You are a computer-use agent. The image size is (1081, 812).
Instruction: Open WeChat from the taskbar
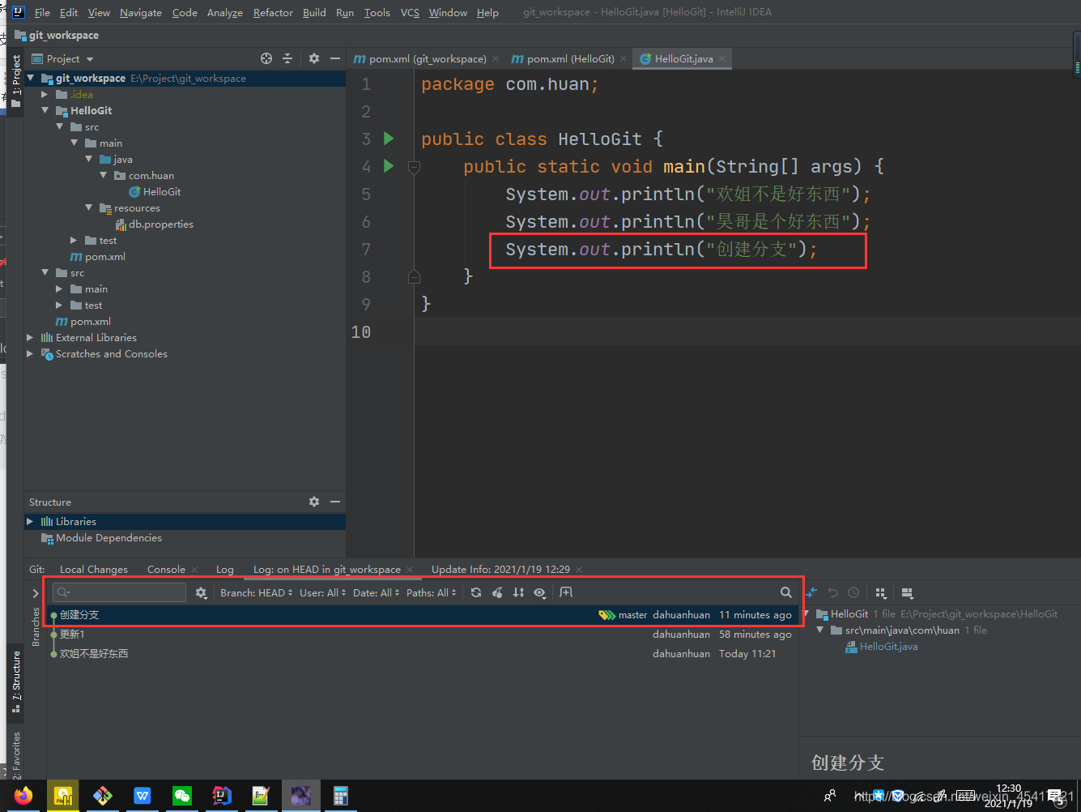tap(182, 796)
